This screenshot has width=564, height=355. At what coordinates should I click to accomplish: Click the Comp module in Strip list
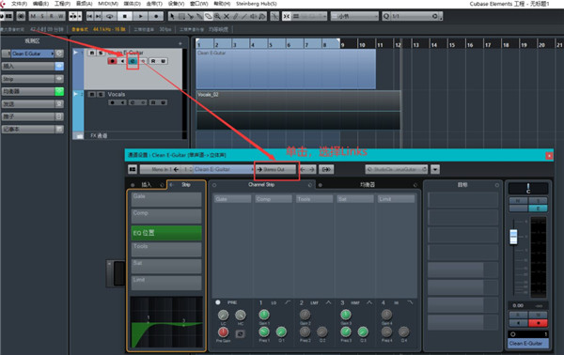click(x=166, y=216)
